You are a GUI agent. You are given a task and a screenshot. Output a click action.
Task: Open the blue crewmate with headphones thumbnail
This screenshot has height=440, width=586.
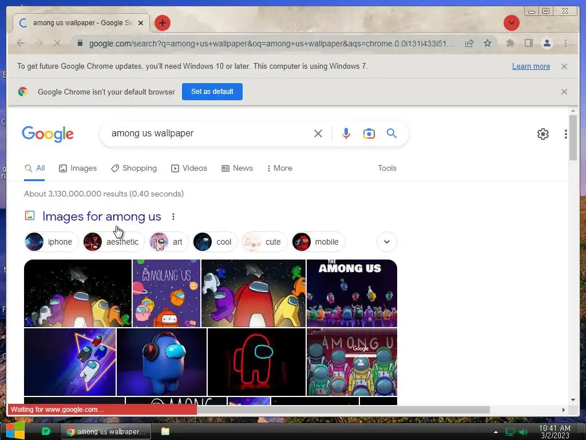click(x=161, y=362)
